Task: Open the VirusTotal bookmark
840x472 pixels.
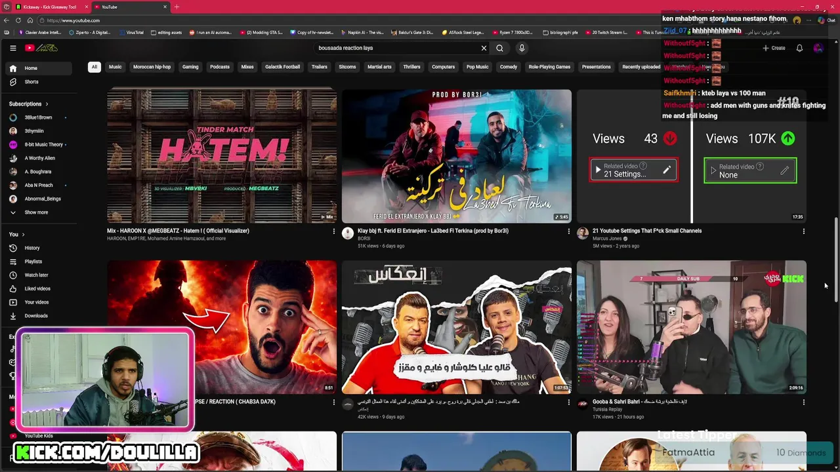Action: pyautogui.click(x=131, y=32)
